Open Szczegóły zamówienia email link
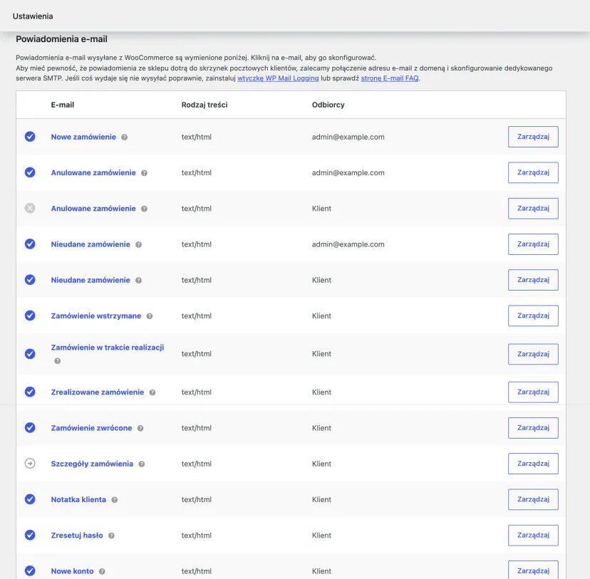Viewport: 590px width, 579px height. pos(92,464)
